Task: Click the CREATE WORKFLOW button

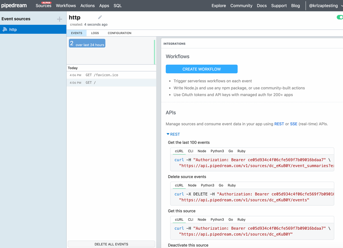Action: click(201, 69)
